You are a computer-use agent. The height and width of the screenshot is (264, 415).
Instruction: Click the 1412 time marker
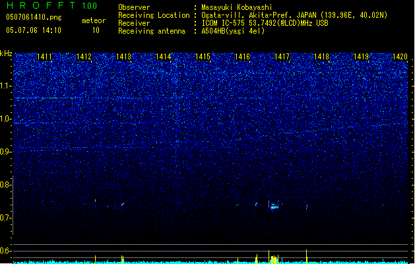[84, 57]
